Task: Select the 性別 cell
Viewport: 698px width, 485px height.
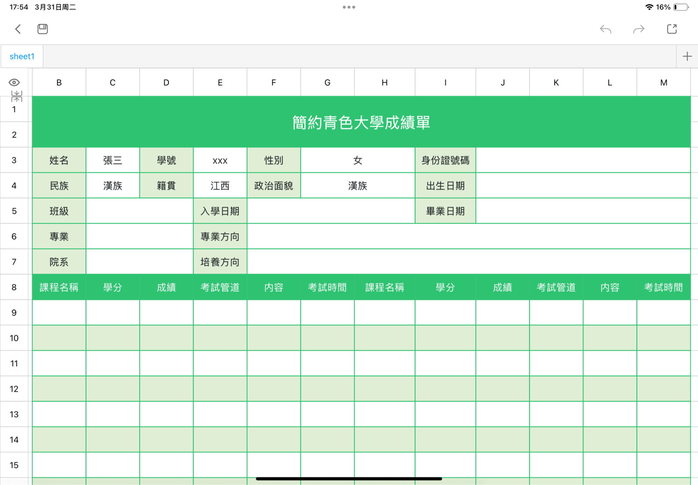Action: click(274, 160)
